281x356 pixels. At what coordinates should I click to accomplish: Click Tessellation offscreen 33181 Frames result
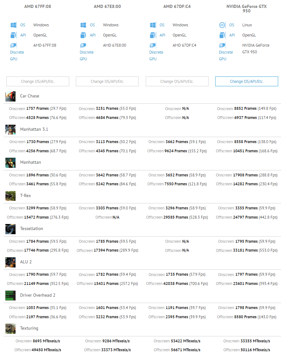pyautogui.click(x=246, y=250)
